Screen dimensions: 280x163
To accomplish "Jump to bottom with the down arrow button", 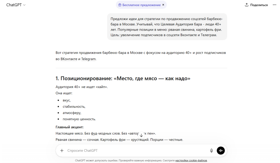I will 141,135.
